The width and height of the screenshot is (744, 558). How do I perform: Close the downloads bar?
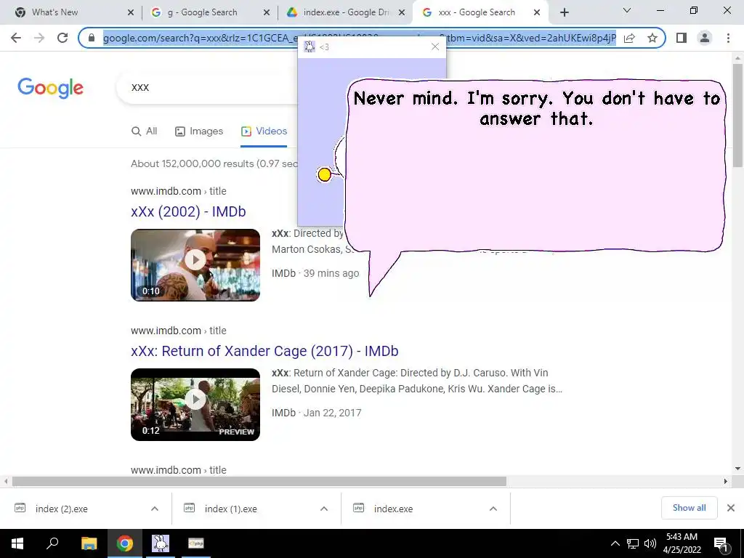coord(731,508)
